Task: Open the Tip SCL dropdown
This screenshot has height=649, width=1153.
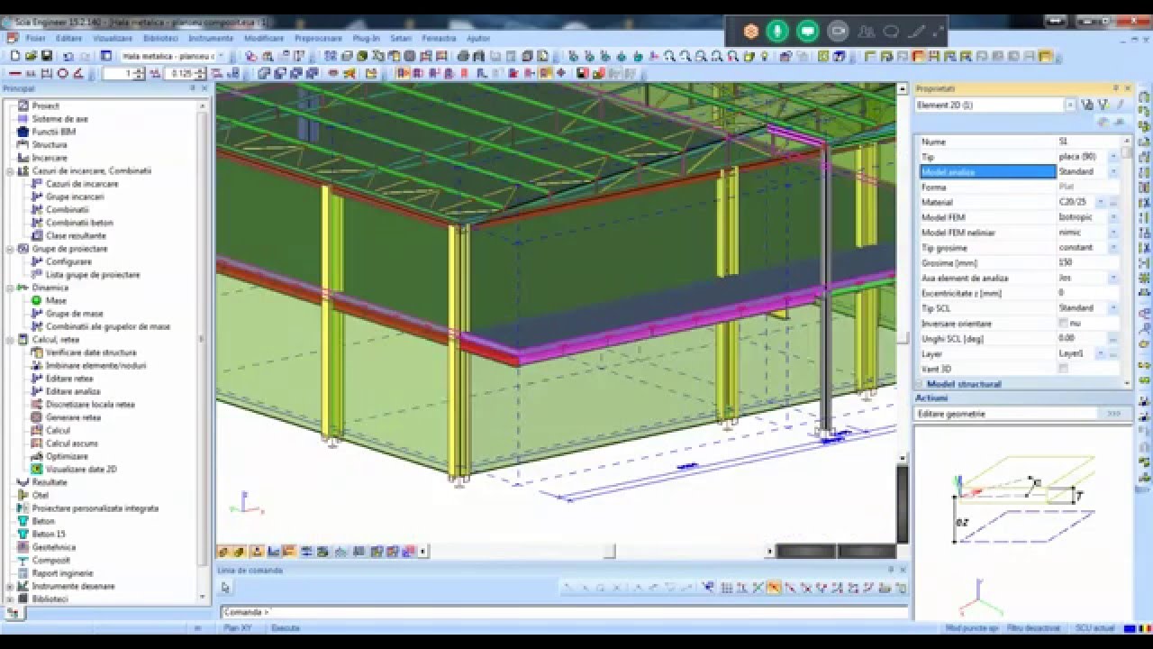Action: coord(1114,308)
